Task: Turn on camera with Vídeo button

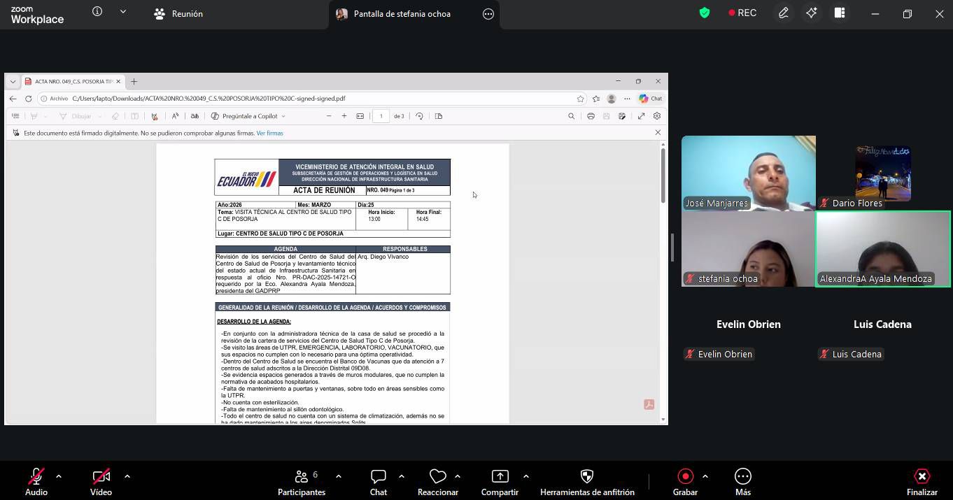Action: coord(101,477)
